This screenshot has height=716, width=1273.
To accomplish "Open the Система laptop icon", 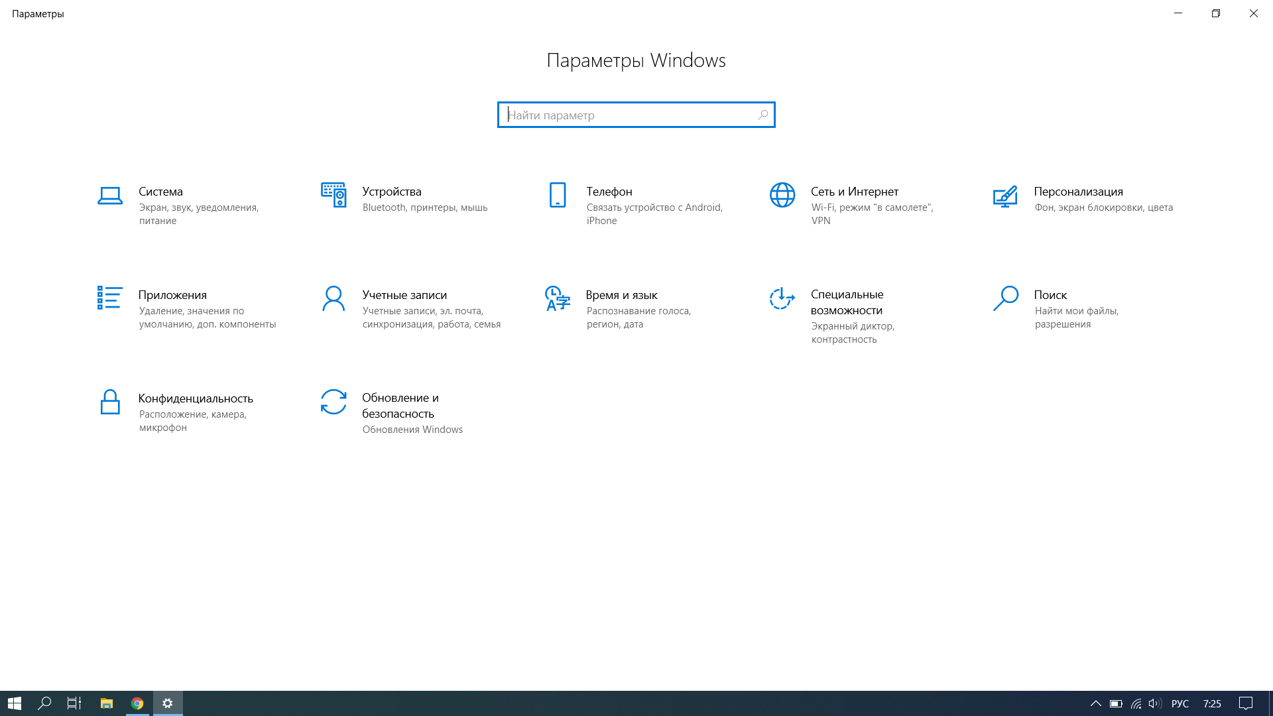I will pos(110,196).
